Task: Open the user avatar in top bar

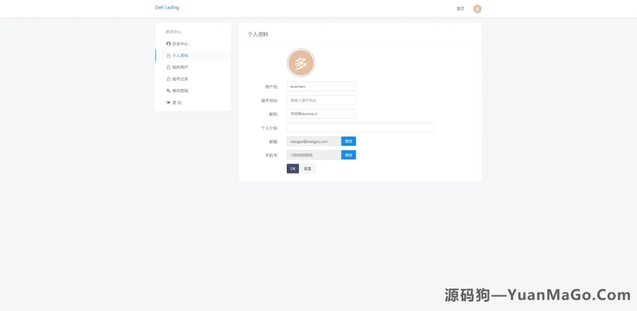Action: [477, 9]
